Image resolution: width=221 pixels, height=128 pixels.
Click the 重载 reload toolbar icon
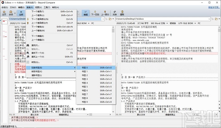[x=122, y=13]
